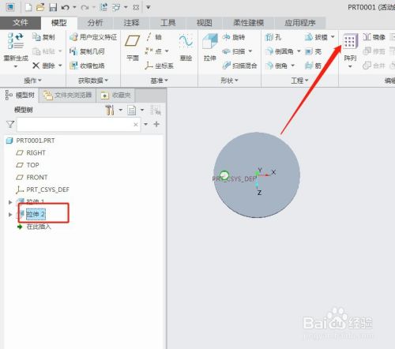Click 复制 copy in the ribbon
This screenshot has width=395, height=349.
click(x=43, y=37)
